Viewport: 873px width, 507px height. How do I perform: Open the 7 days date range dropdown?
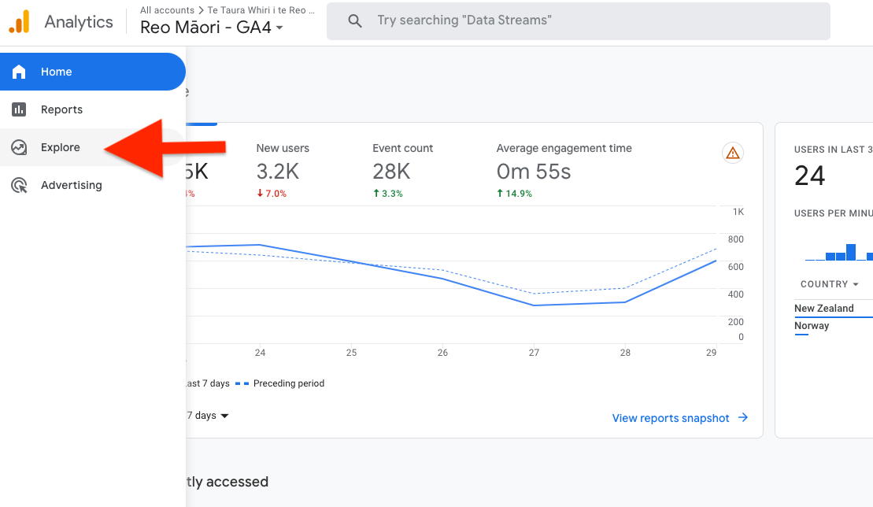coord(209,416)
